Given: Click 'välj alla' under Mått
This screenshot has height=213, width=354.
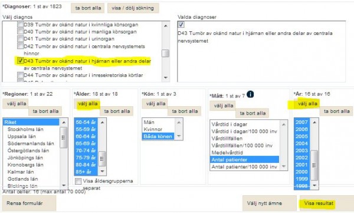Looking at the screenshot, I should pyautogui.click(x=223, y=106).
